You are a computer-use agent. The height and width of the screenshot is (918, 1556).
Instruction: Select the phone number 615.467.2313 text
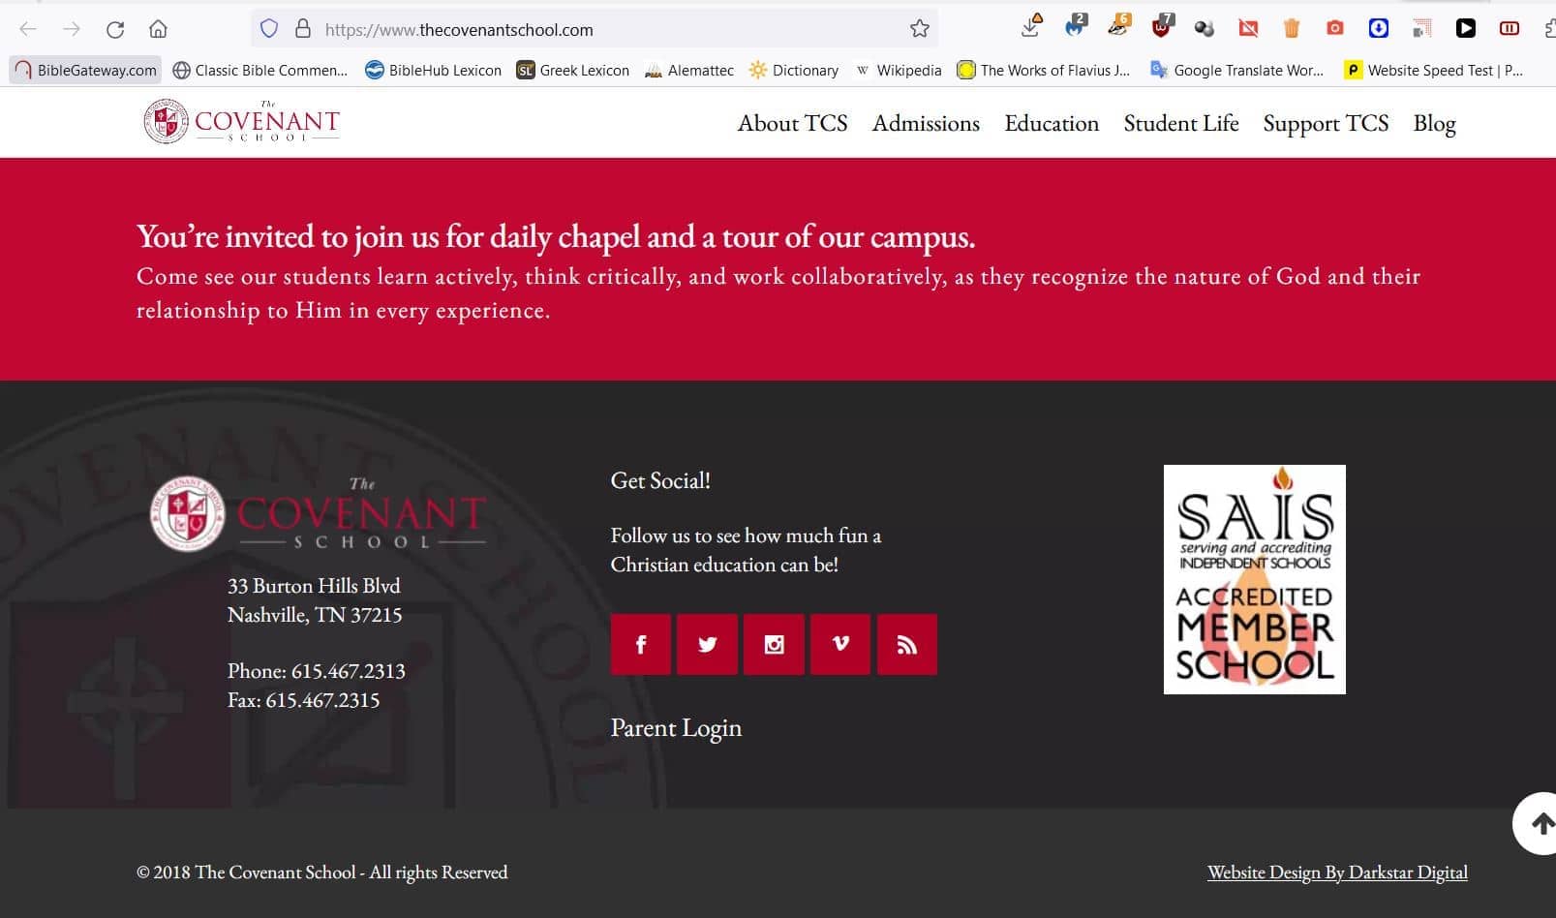pos(348,671)
